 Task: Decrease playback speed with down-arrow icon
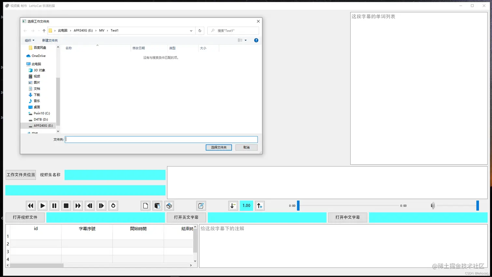point(233,206)
